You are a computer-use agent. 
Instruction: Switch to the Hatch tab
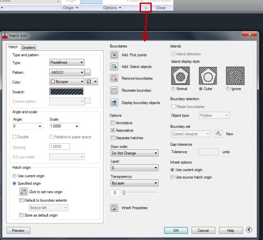tap(13, 47)
